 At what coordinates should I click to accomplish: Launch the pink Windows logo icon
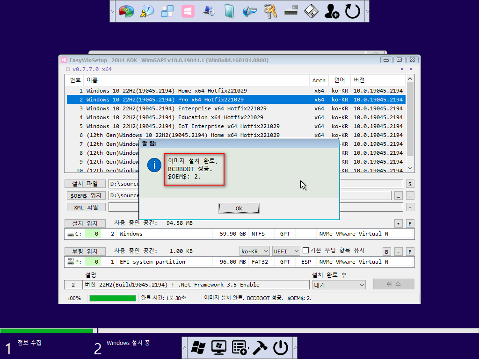[188, 12]
